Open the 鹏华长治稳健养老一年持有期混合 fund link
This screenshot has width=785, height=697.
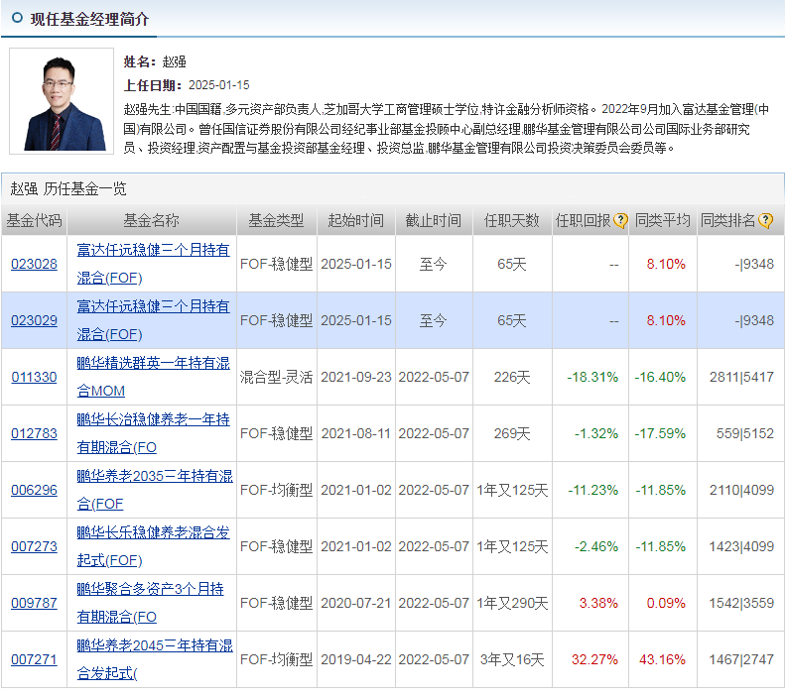[x=153, y=433]
